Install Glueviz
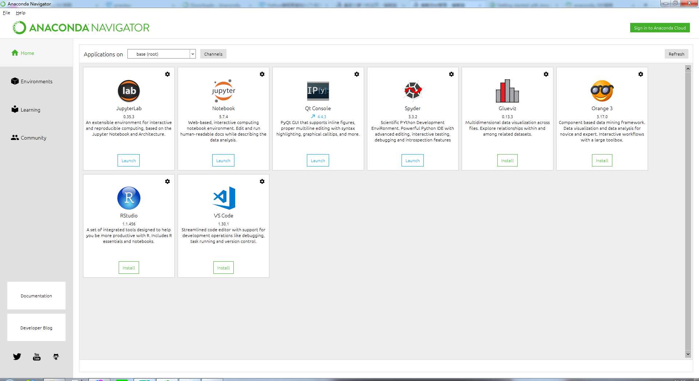 click(x=508, y=161)
